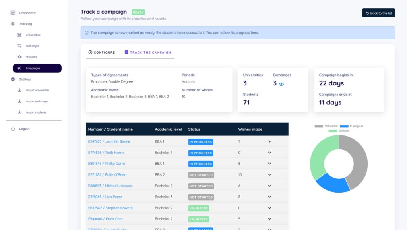Screen dimensions: 407x230
Task: Click Lisa Perez's NOT STARTED badge
Action: [201, 197]
